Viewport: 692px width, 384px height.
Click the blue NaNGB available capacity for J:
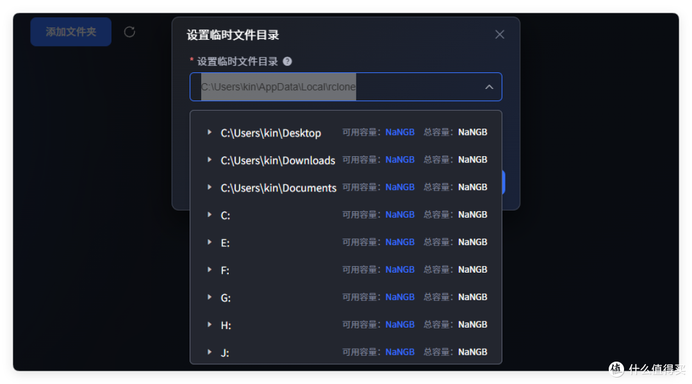coord(400,352)
